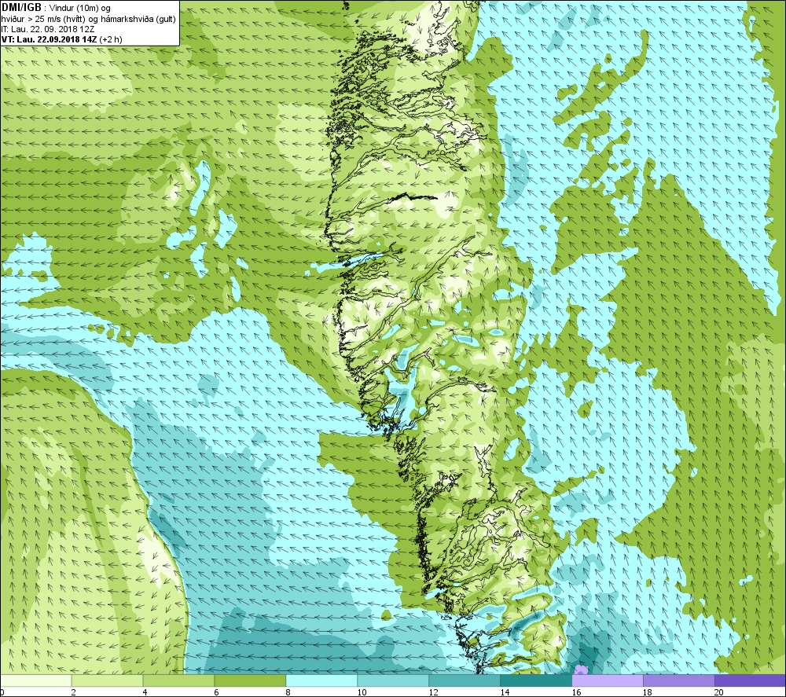Click the 12–14 m/s teal legend swatch
This screenshot has height=697, width=786.
tap(465, 680)
